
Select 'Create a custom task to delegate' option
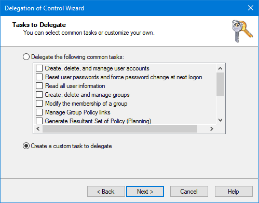pos(26,146)
